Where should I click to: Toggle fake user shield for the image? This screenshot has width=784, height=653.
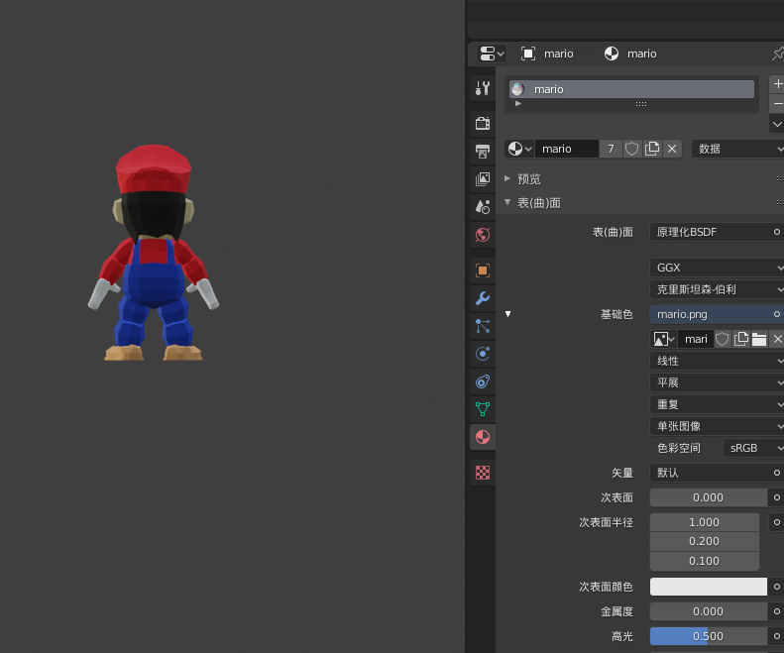click(x=722, y=339)
